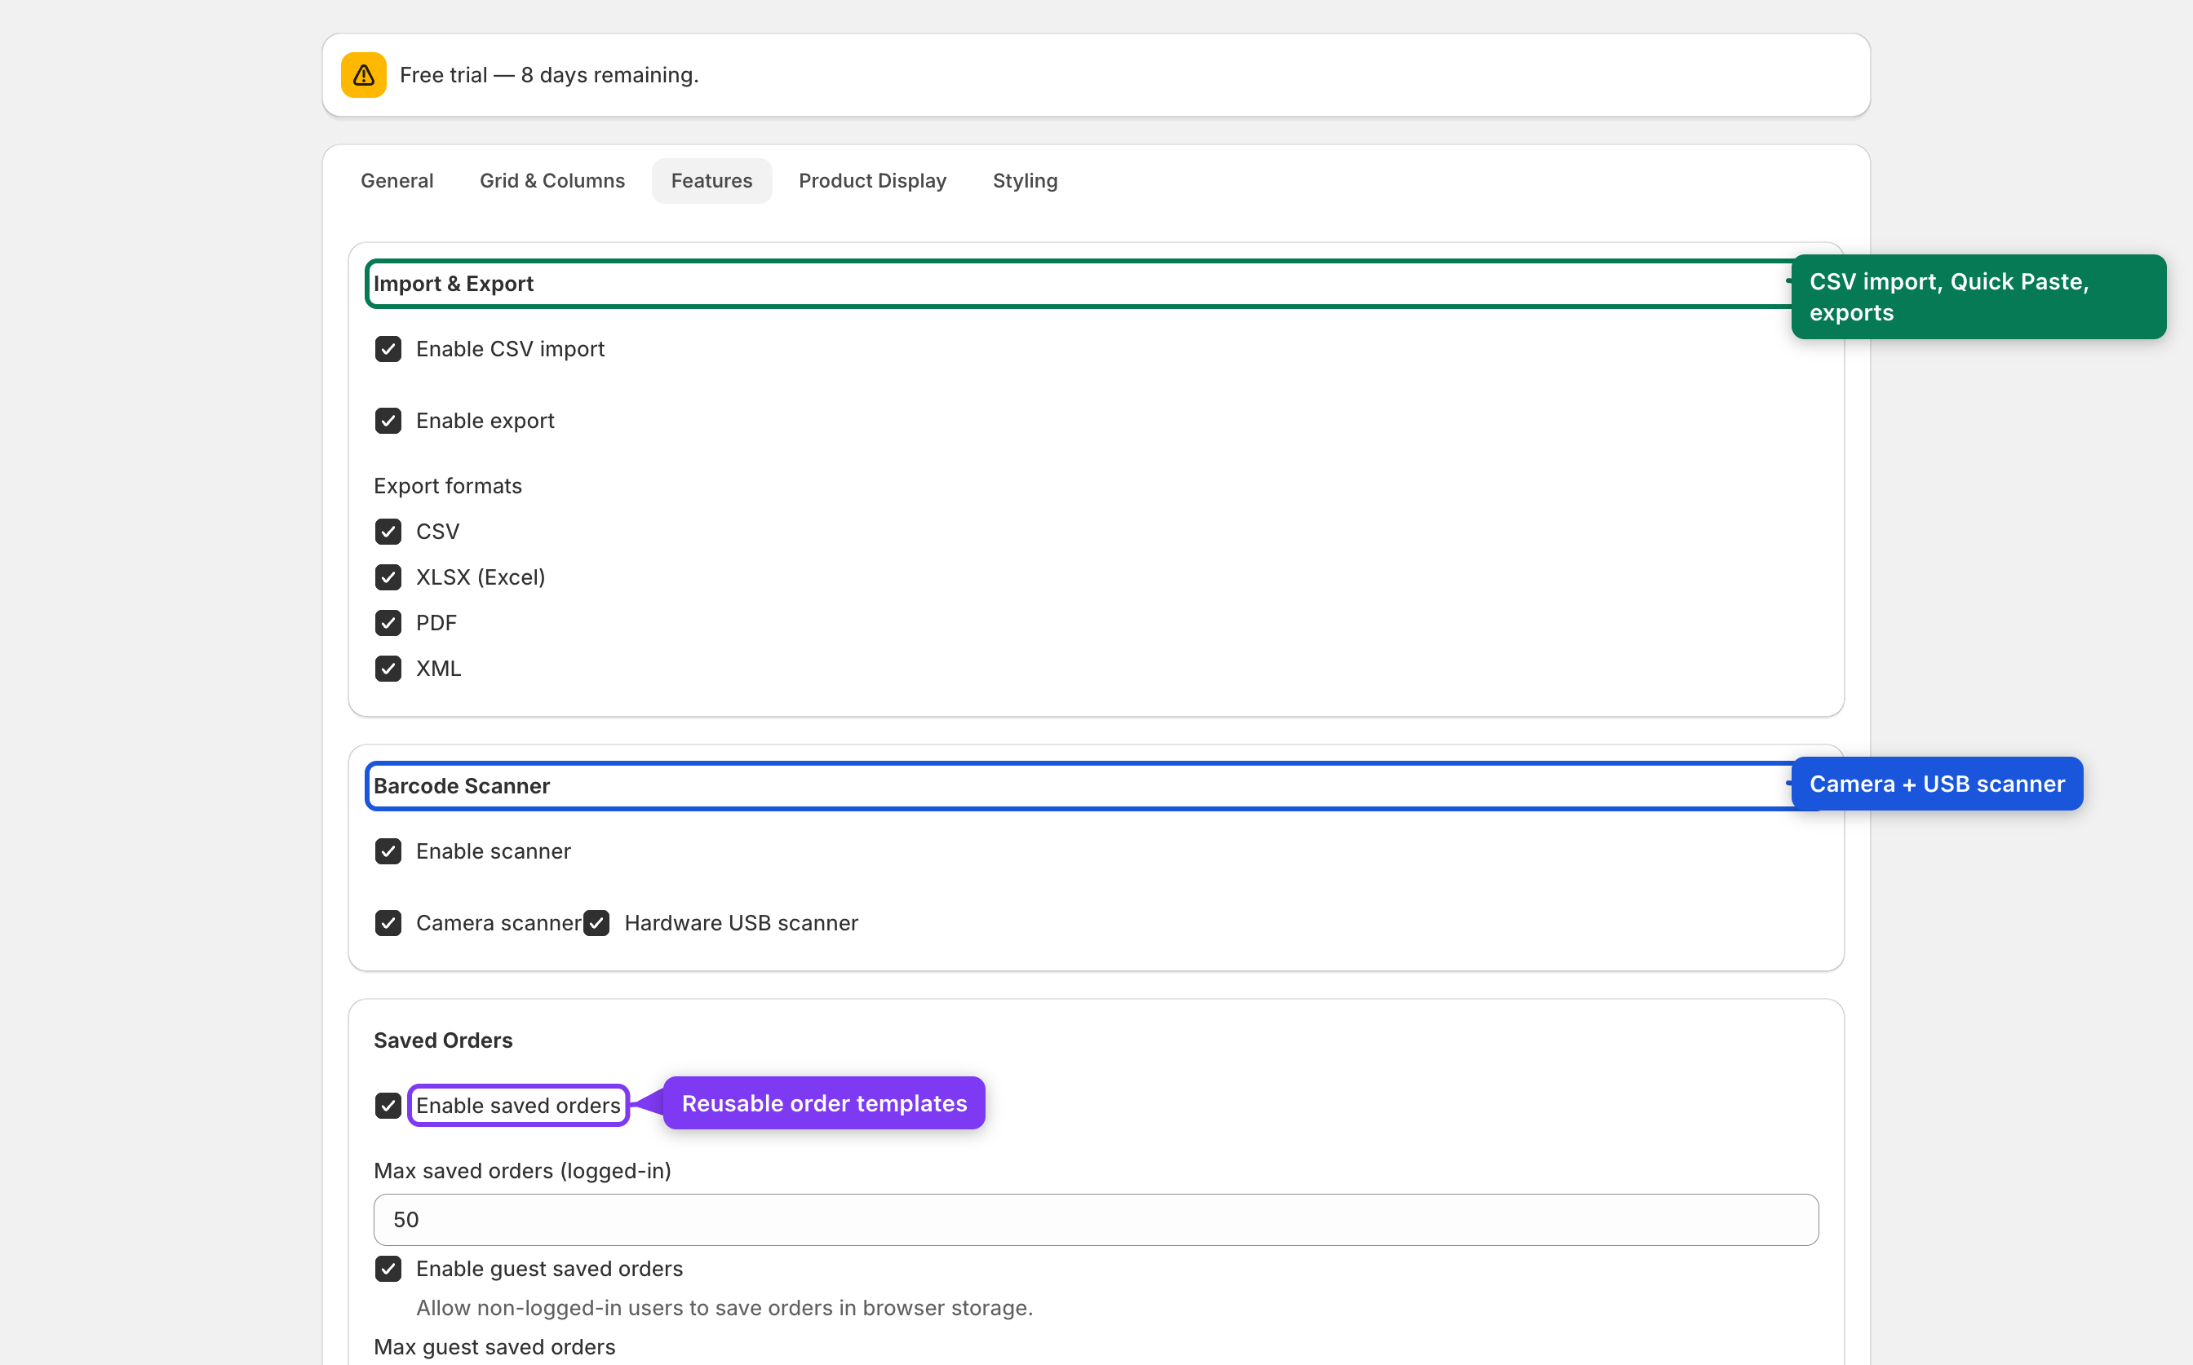The height and width of the screenshot is (1365, 2193).
Task: Disable the Camera scanner option
Action: click(388, 923)
